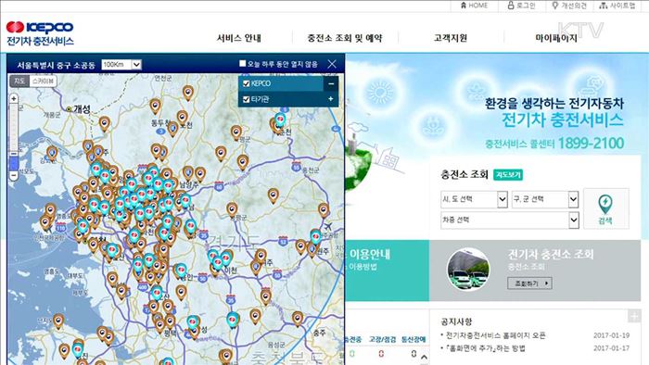Switch to 스카이뷰 sky view tab
Viewport: 649px width, 365px height.
click(43, 81)
